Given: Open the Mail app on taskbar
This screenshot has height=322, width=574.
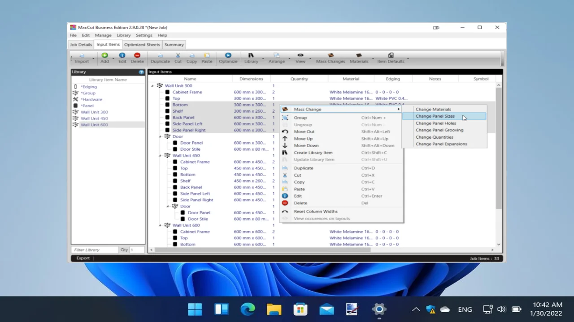Looking at the screenshot, I should point(326,309).
